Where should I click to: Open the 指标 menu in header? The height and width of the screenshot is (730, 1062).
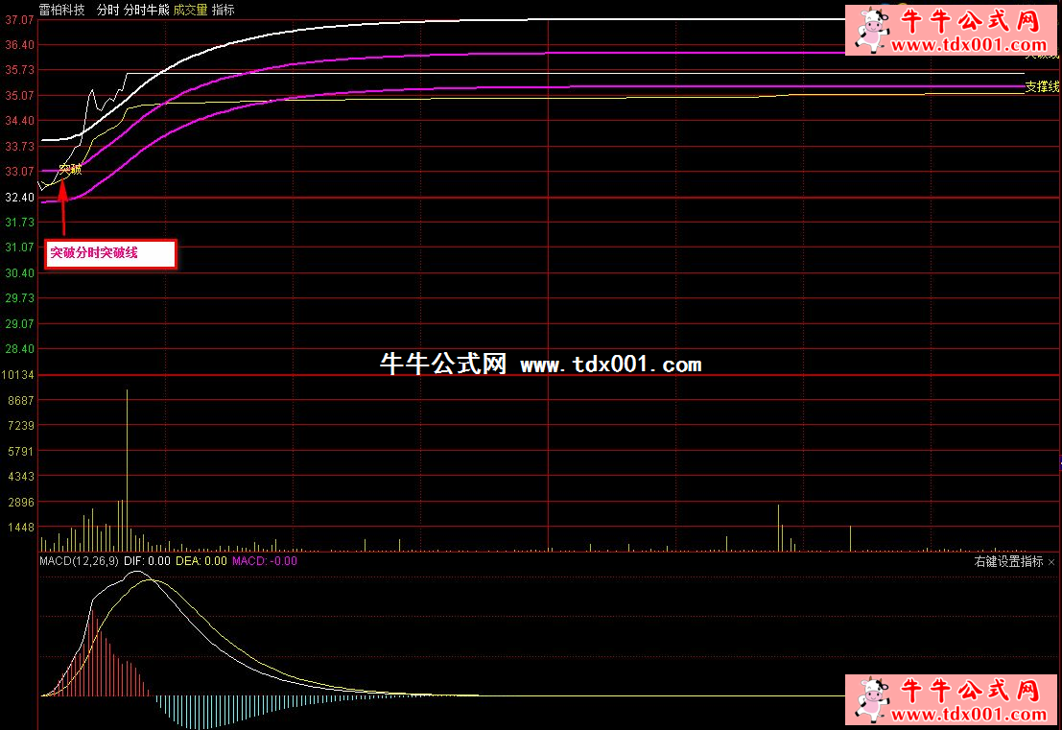(x=223, y=10)
